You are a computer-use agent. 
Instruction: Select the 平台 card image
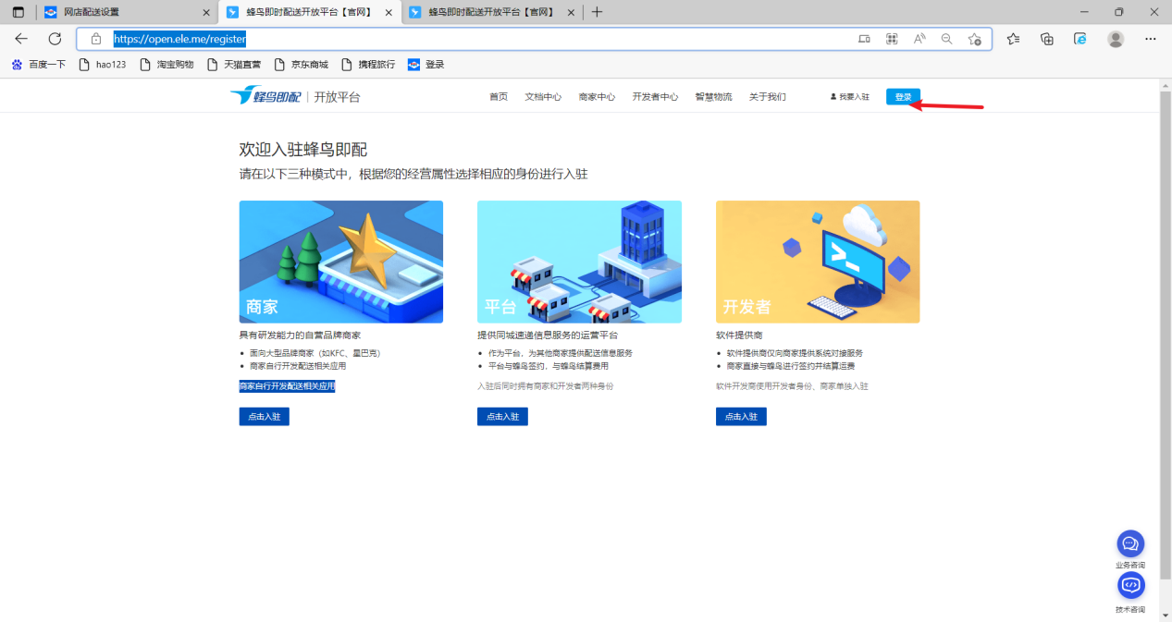[579, 262]
